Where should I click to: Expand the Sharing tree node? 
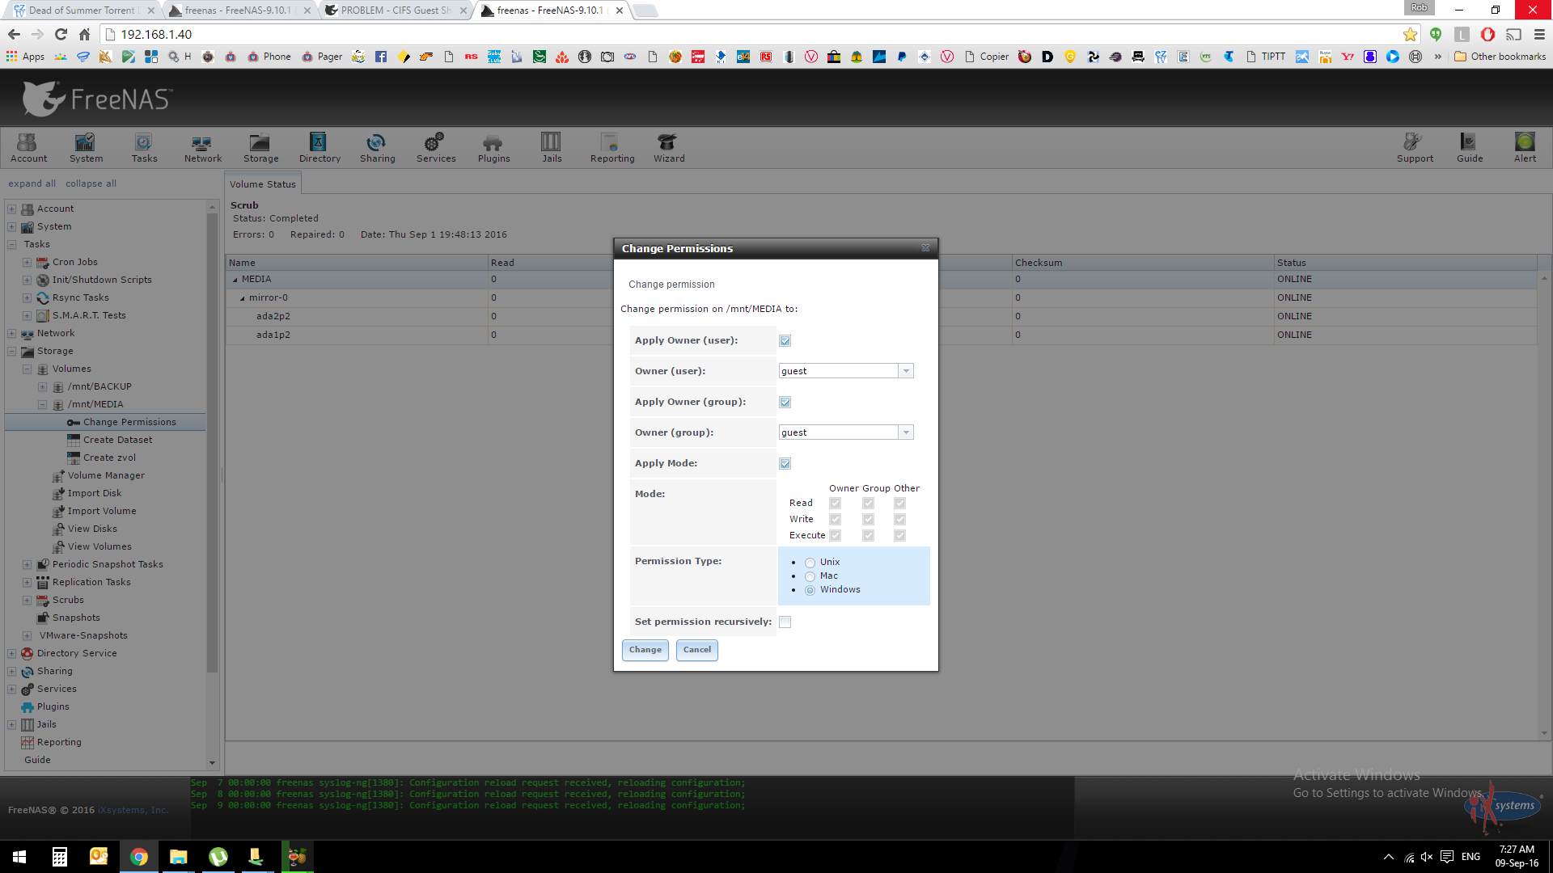pyautogui.click(x=12, y=671)
